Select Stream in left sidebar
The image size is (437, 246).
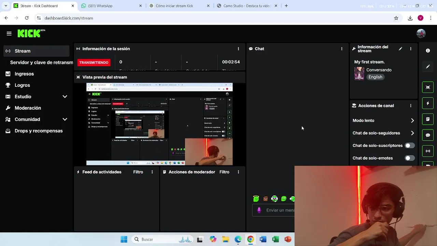(36, 51)
